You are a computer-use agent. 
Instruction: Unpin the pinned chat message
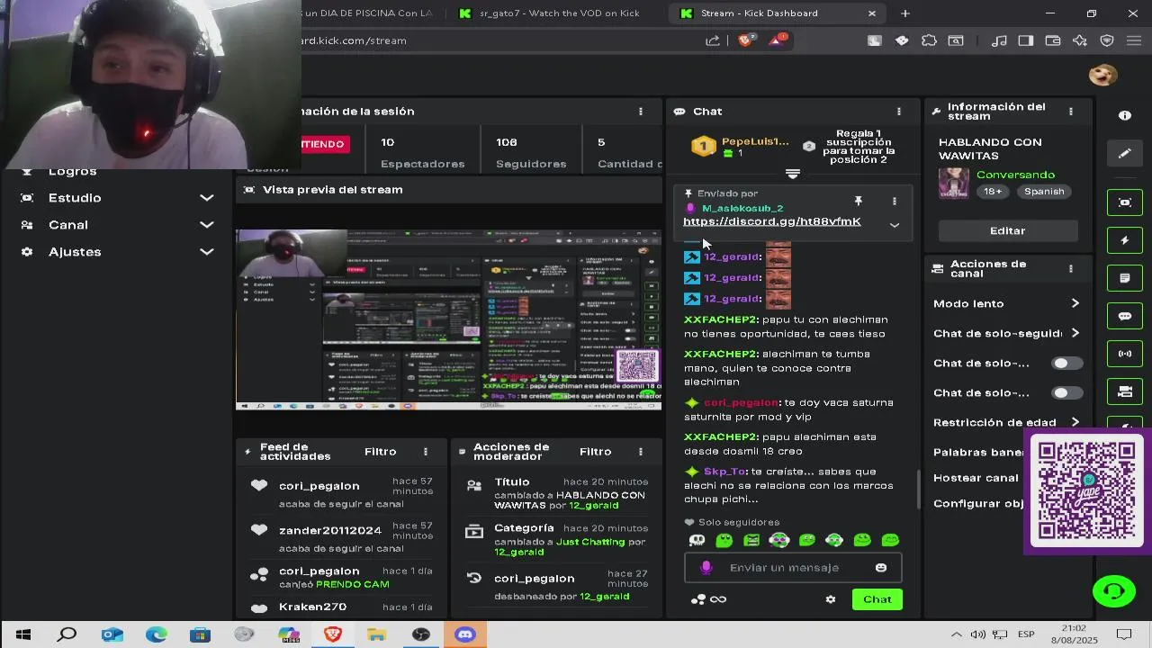point(858,201)
